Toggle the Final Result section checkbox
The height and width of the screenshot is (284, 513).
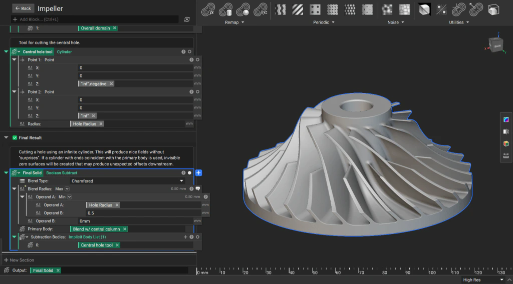coord(15,137)
